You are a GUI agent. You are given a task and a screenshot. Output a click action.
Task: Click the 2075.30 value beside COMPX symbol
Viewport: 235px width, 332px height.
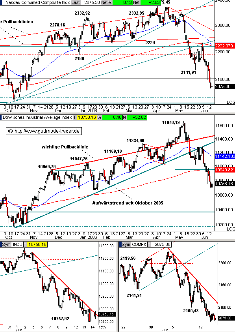click(162, 244)
